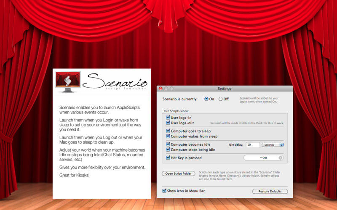This screenshot has height=210, width=337.
Task: Uncheck the User logs-in checkbox
Action: tap(168, 118)
